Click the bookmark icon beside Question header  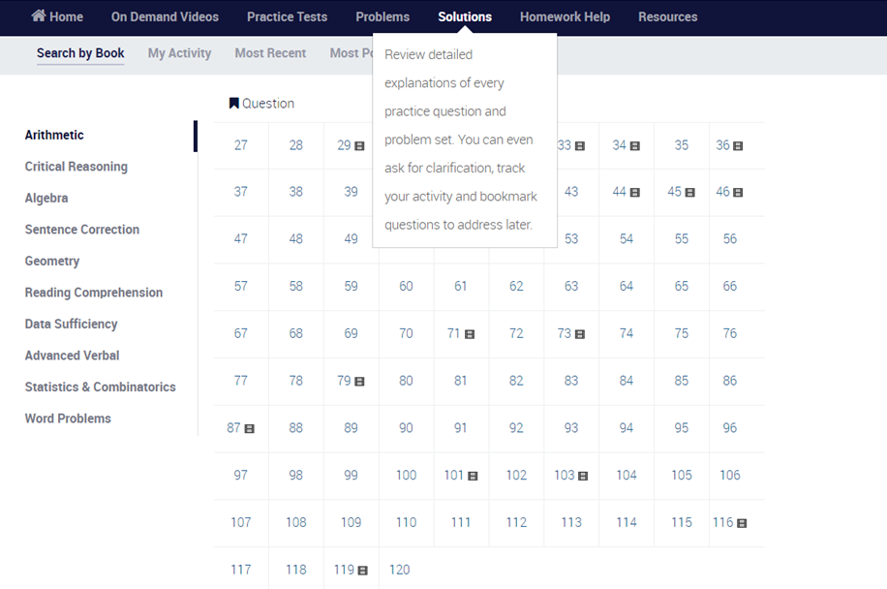pyautogui.click(x=233, y=104)
